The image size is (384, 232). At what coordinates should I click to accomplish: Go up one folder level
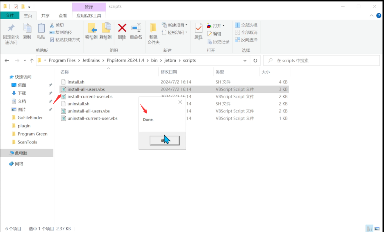coord(32,61)
